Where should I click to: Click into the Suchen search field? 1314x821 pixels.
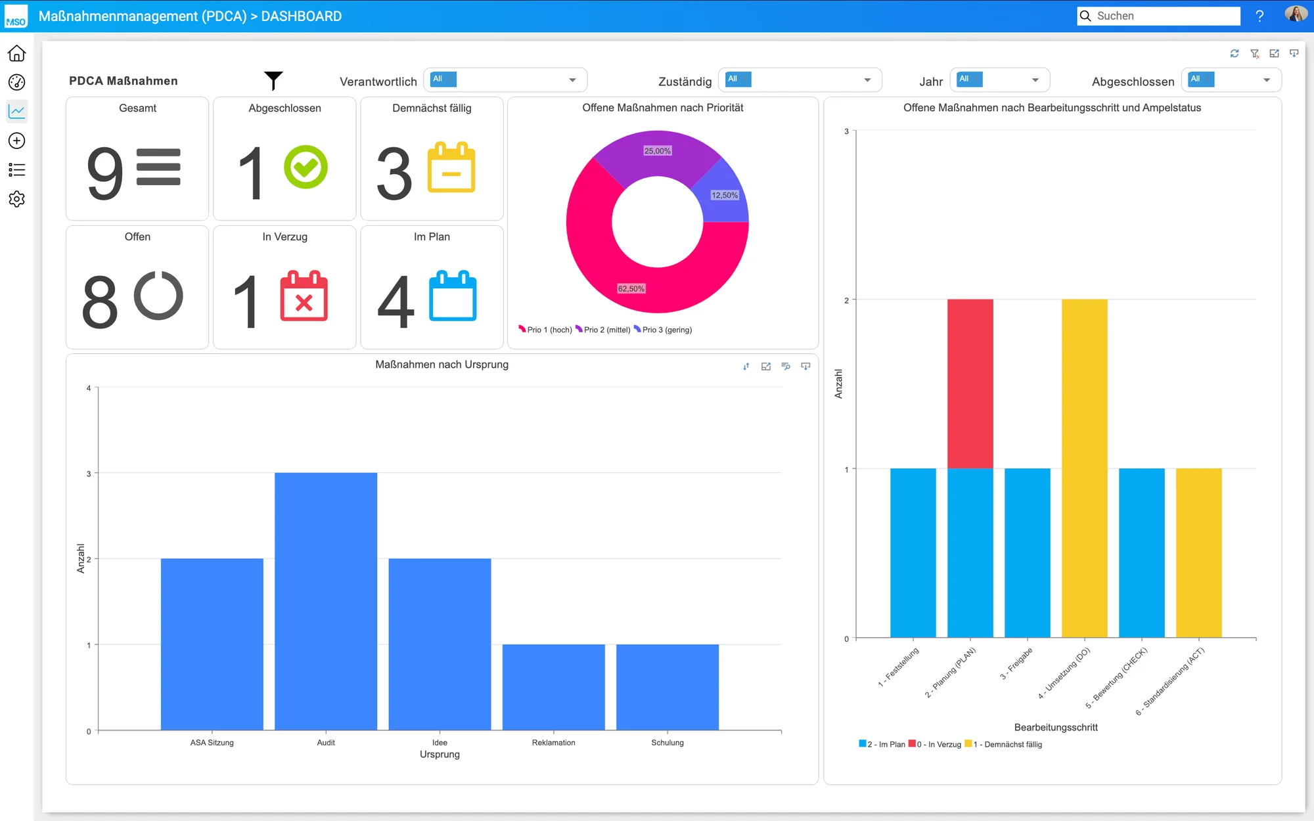click(x=1159, y=16)
